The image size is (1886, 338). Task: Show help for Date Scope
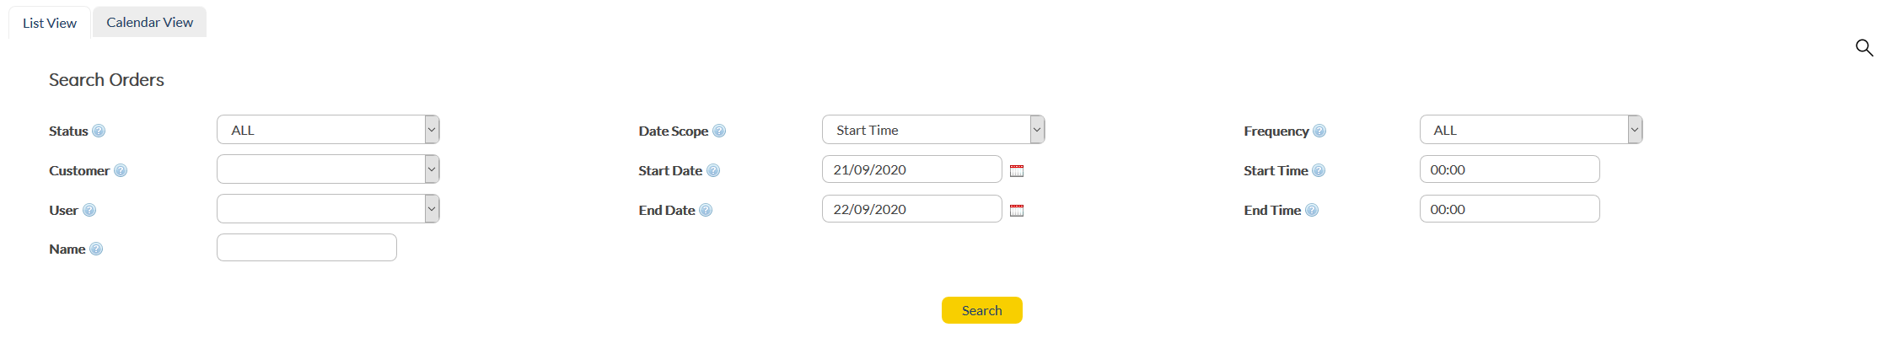[x=719, y=131]
